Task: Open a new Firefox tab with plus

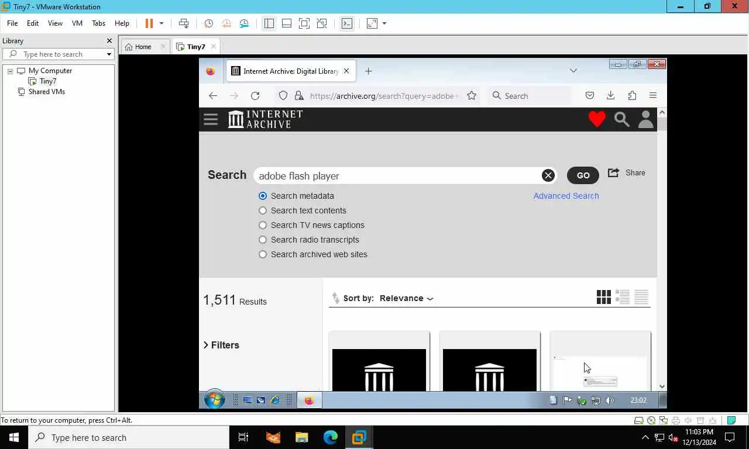Action: coord(368,71)
